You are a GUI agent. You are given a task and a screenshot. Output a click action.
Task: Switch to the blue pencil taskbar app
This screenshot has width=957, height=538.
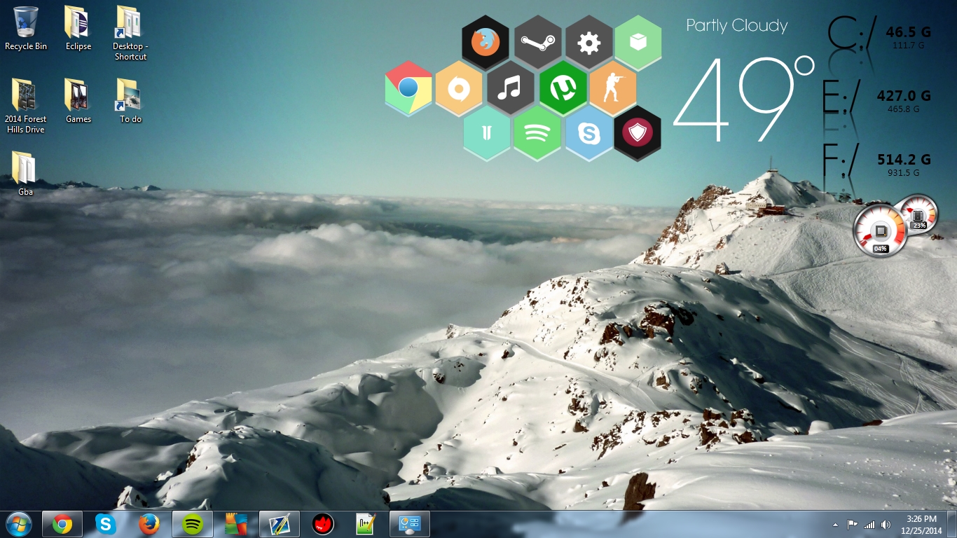[280, 524]
